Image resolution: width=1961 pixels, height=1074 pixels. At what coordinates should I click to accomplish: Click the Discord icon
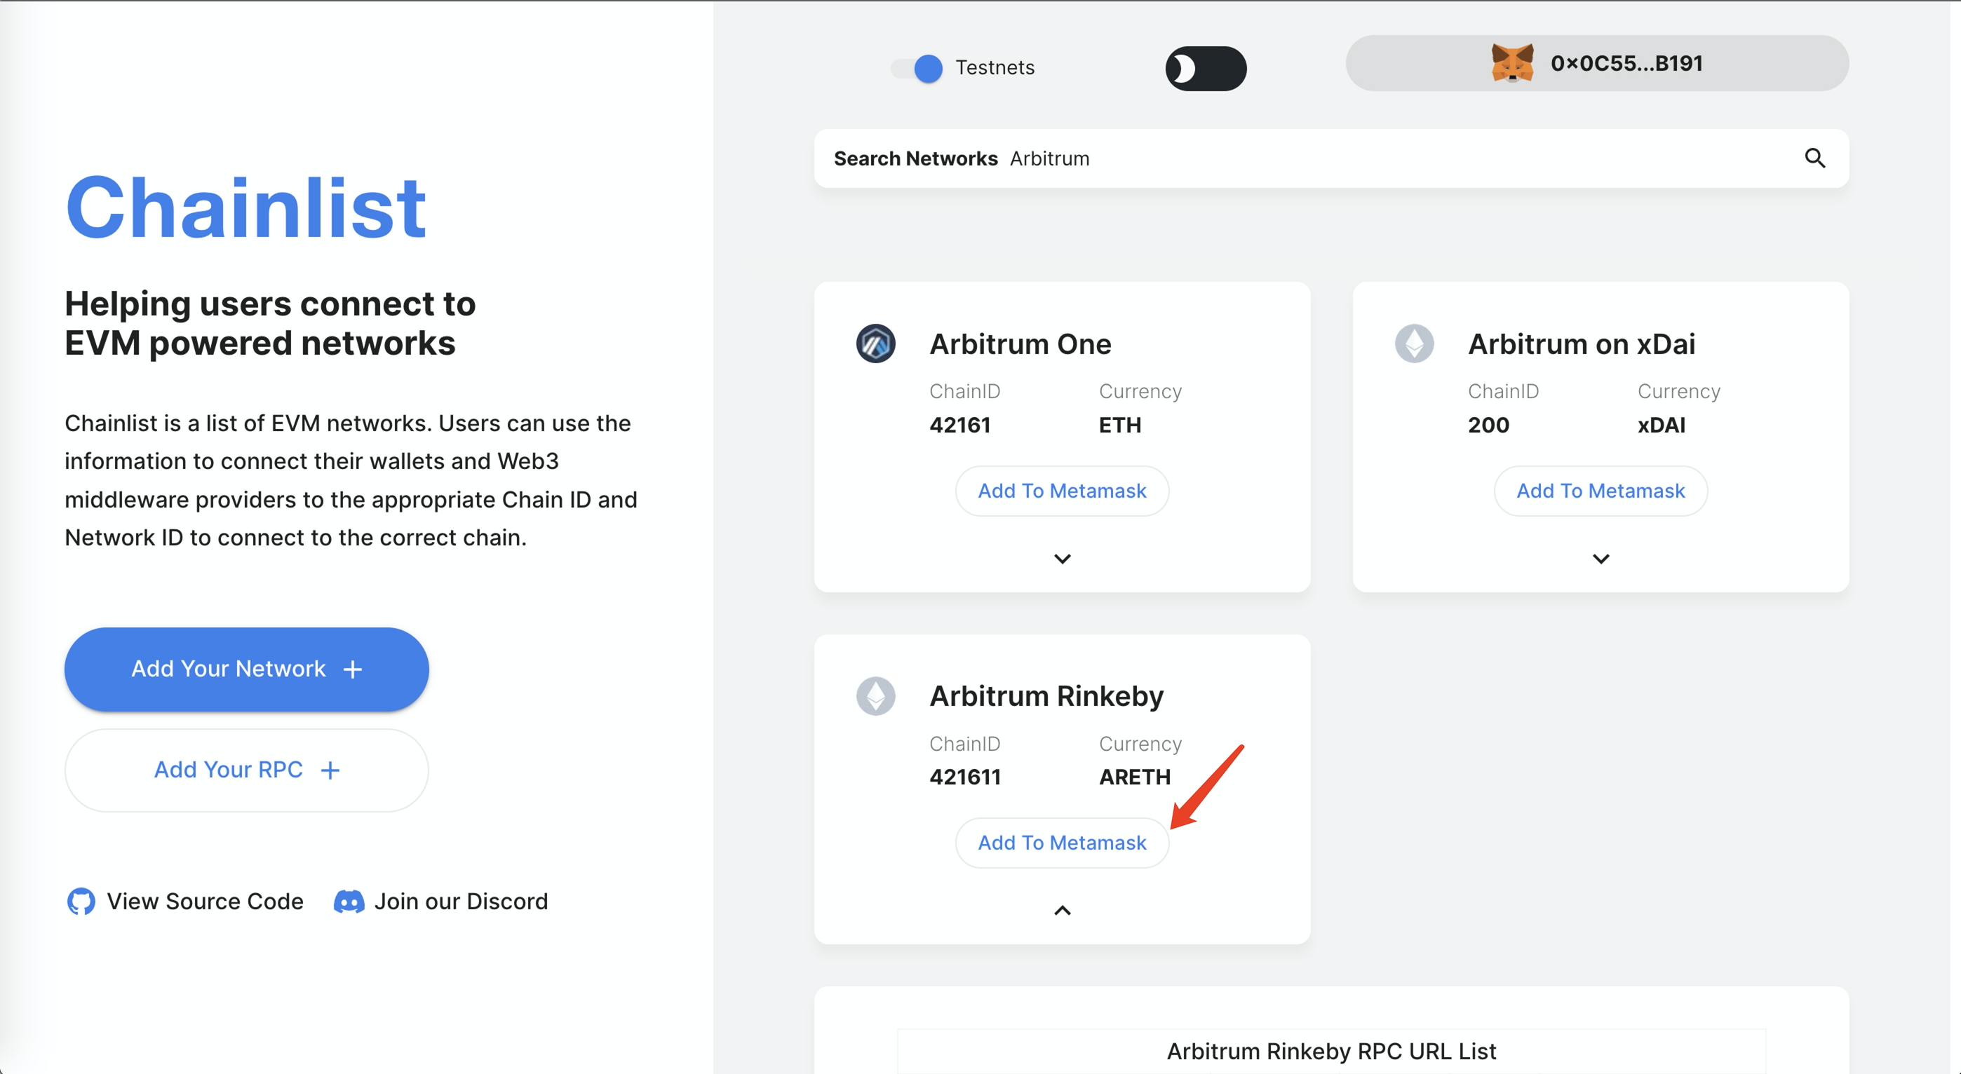[x=349, y=902]
